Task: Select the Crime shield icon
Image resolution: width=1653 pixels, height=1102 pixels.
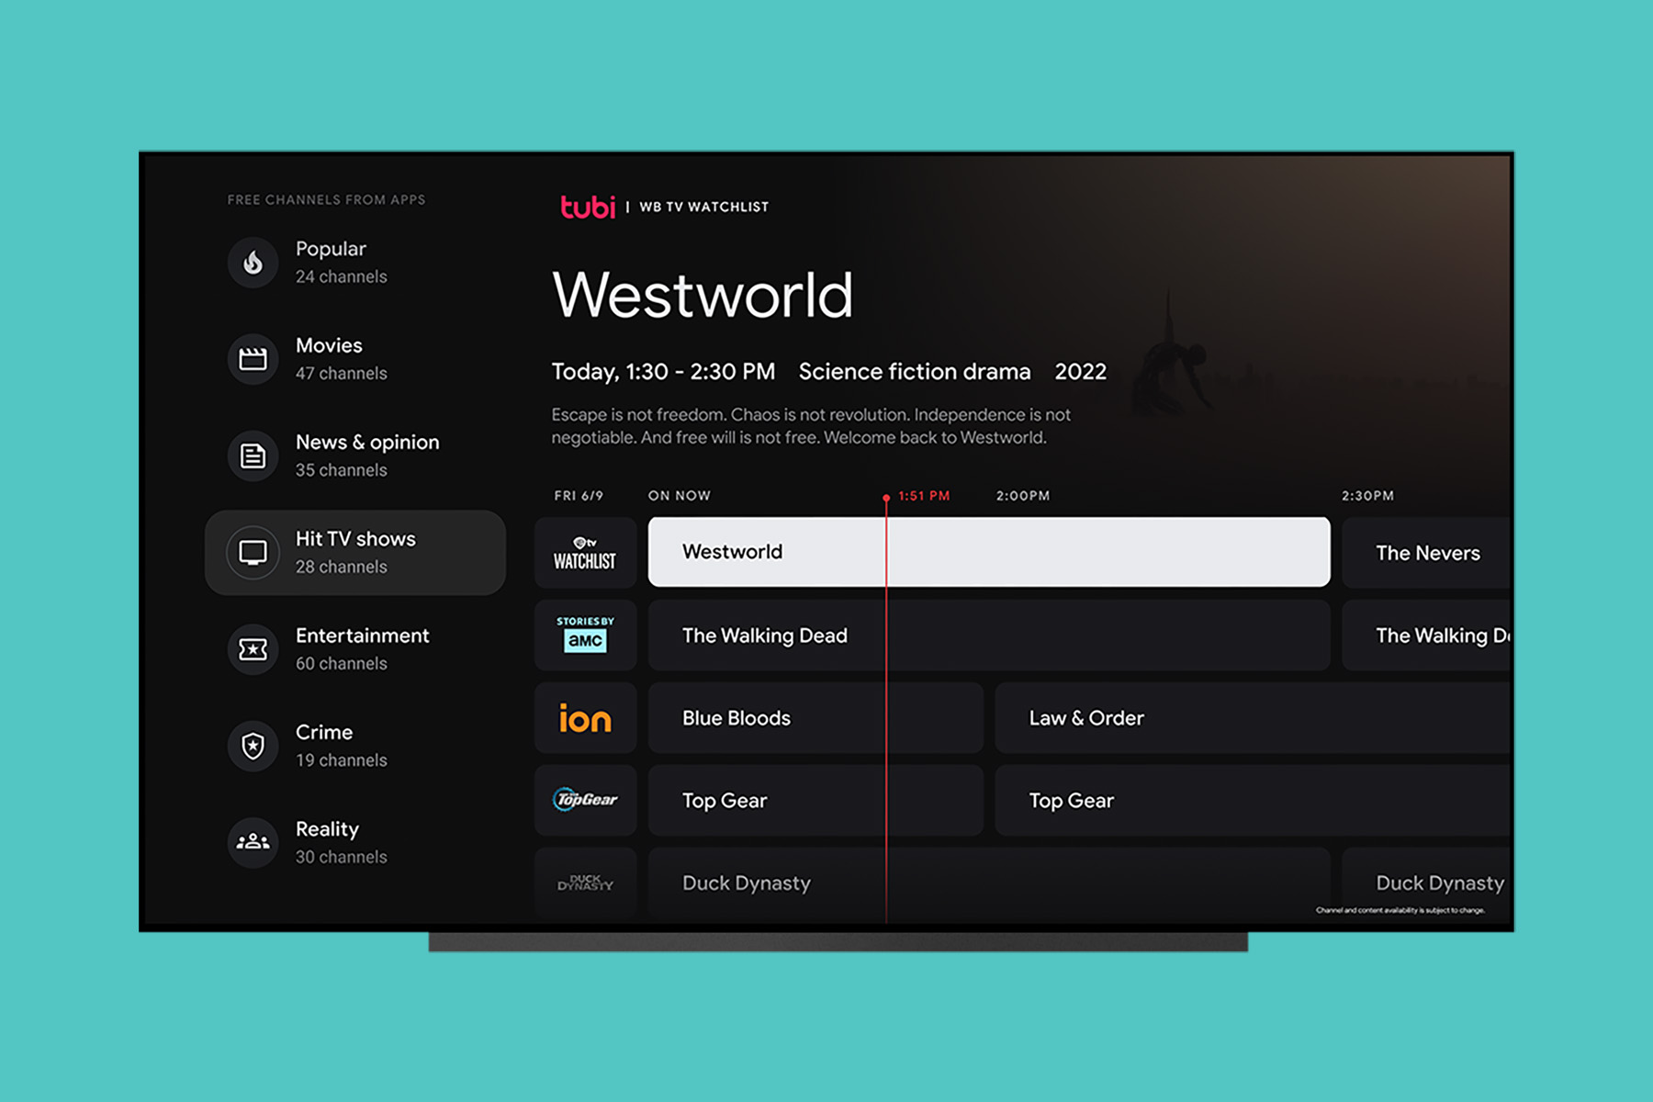Action: 253,746
